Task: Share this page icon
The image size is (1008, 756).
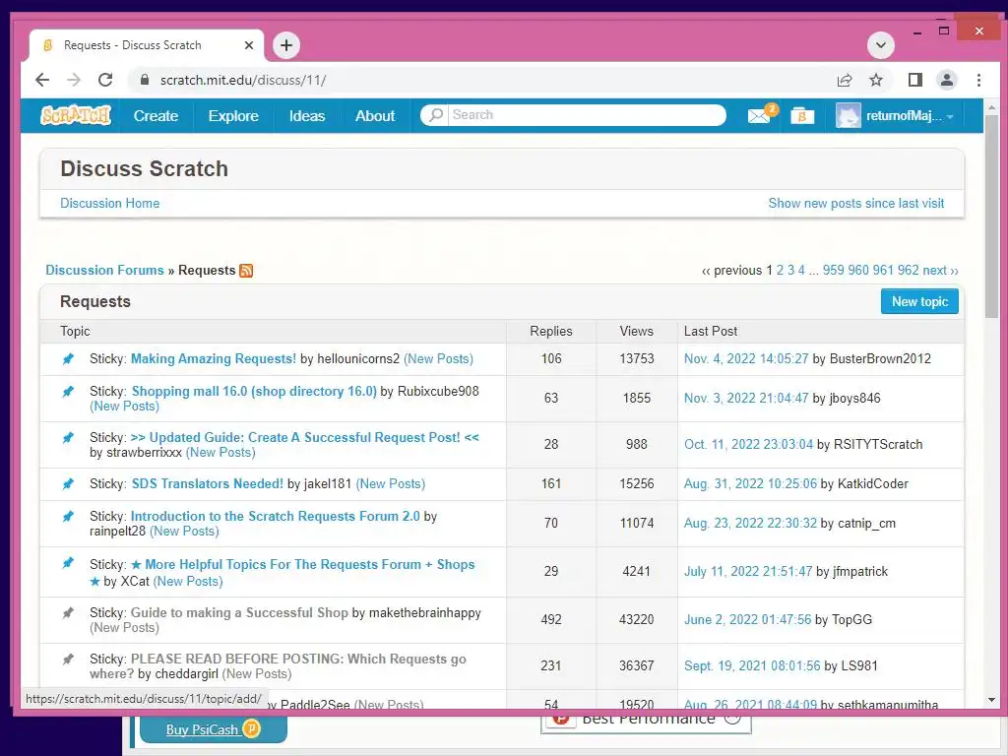Action: [844, 80]
